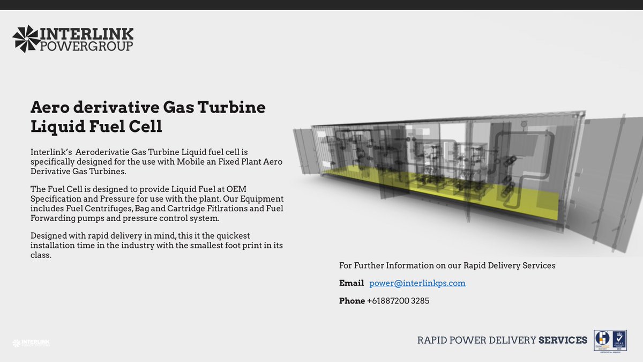Click 'RAPID POWER DELIVERY SERVICES' footer text
Screen dimensions: 643x362
point(503,341)
